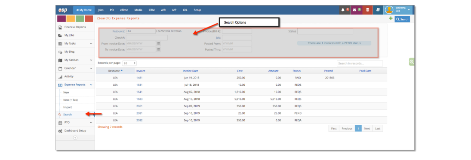Collapse sidebar with the double-arrow icon
This screenshot has height=160, width=471.
coord(75,138)
